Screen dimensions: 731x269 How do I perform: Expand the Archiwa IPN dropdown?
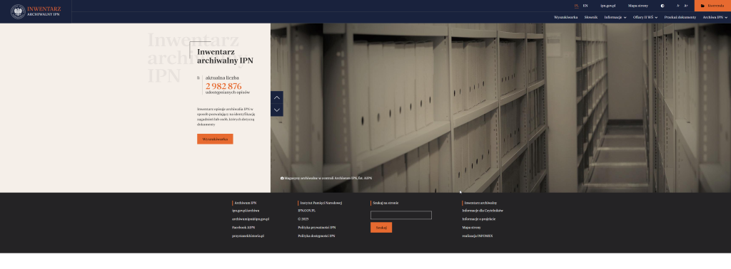715,17
